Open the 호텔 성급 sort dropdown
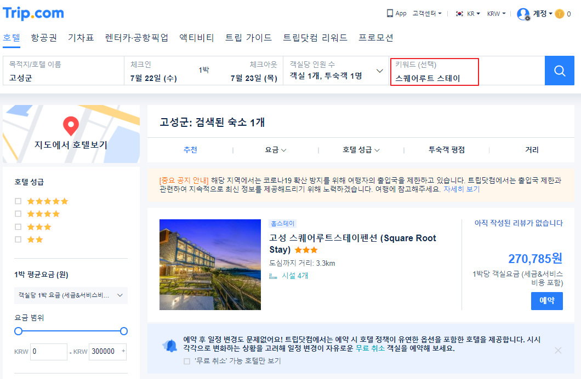Viewport: 581px width, 379px height. 361,150
